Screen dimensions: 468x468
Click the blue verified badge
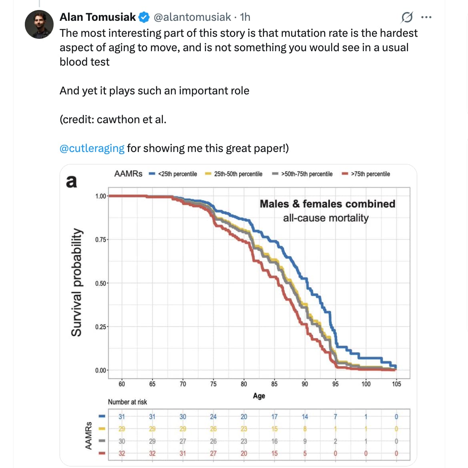144,17
